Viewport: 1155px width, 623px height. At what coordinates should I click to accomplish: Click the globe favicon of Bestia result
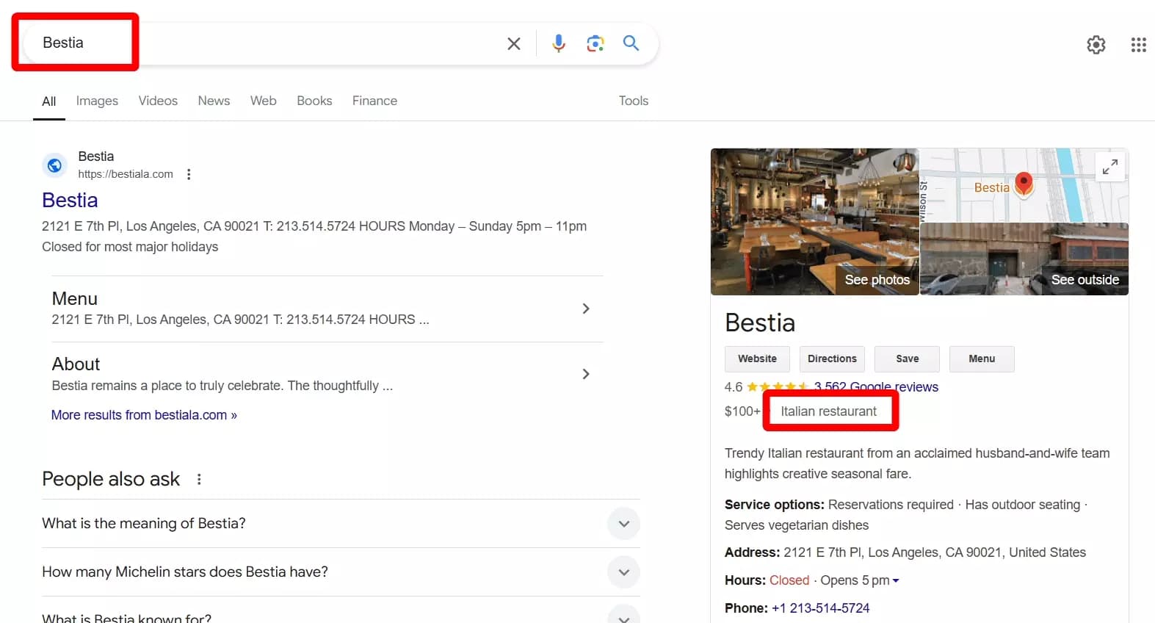[x=54, y=165]
